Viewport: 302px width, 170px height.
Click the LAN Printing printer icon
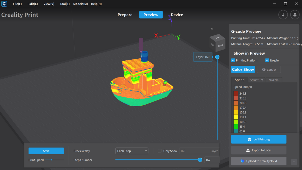[250, 139]
